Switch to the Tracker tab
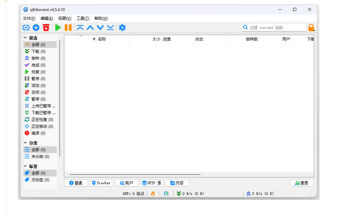Screen dimensions: 344x216 click(101, 183)
